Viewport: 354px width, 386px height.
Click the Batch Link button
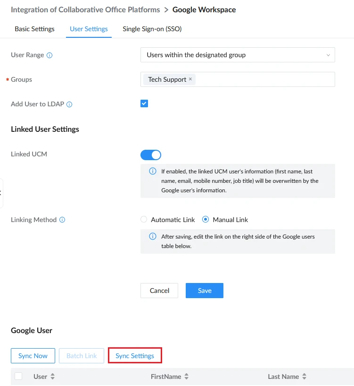point(82,356)
